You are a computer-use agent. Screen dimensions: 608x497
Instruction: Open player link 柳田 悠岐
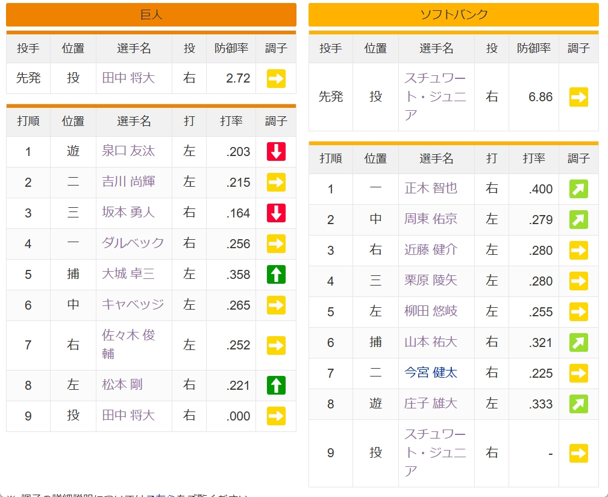(431, 311)
